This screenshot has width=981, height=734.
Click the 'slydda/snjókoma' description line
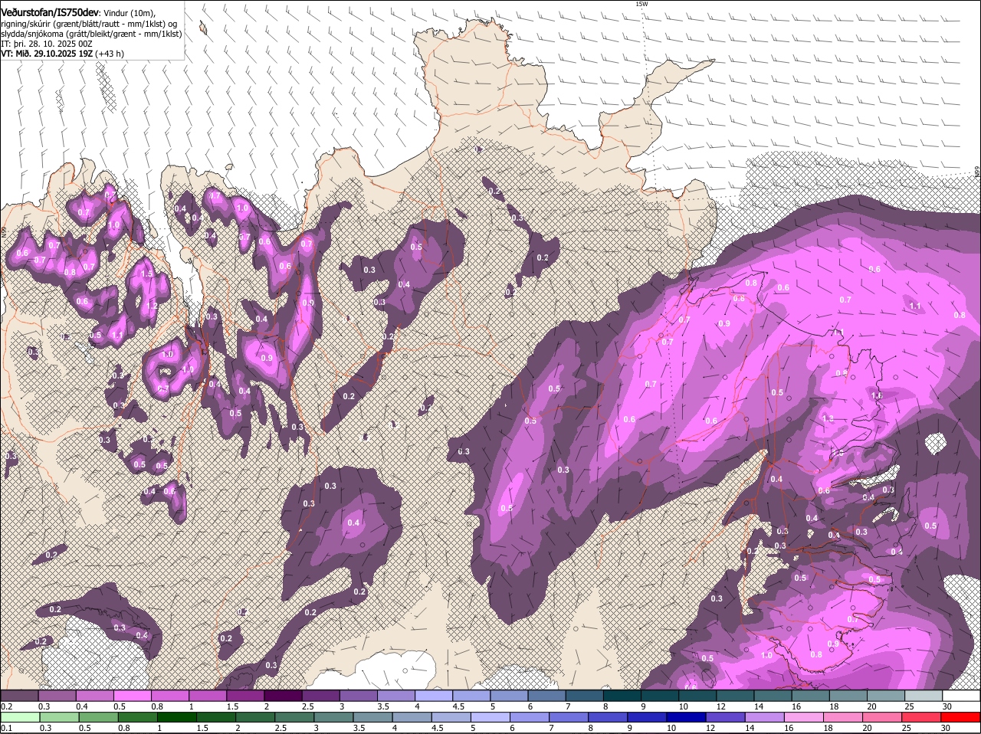pos(91,34)
